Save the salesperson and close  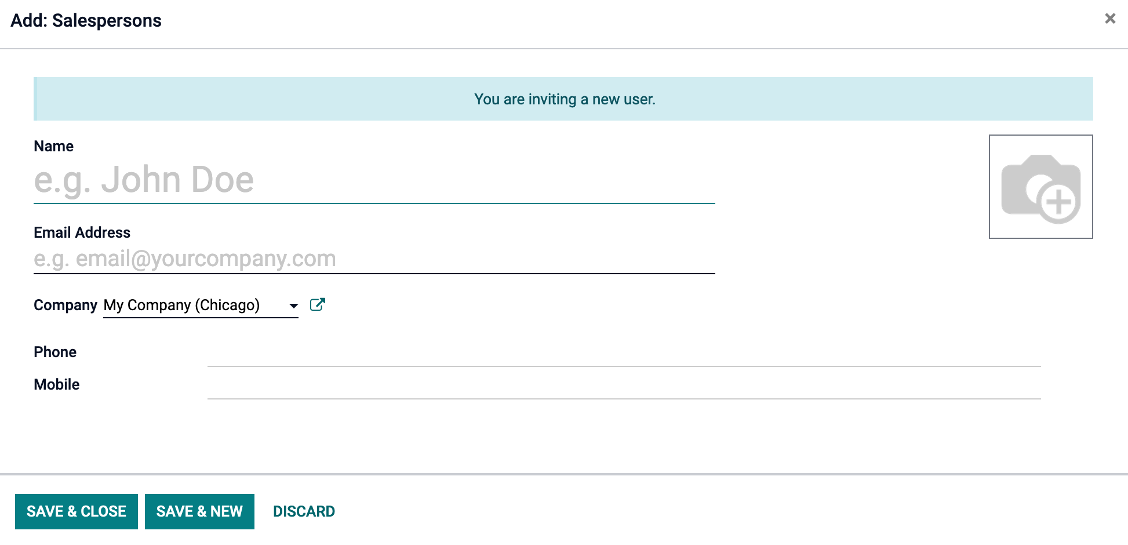point(77,511)
